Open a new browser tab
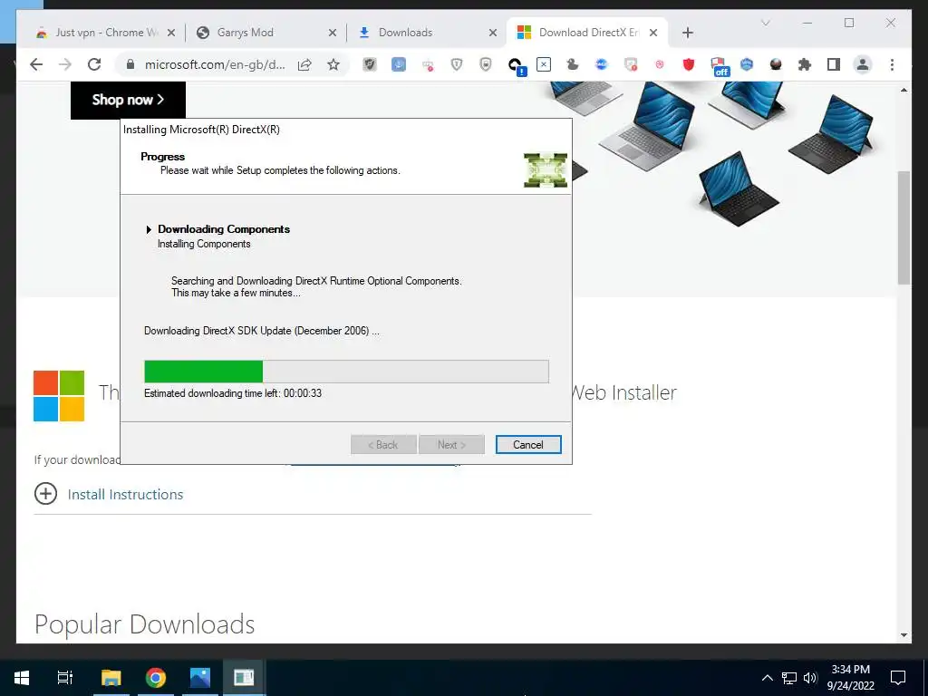This screenshot has height=696, width=928. [687, 33]
